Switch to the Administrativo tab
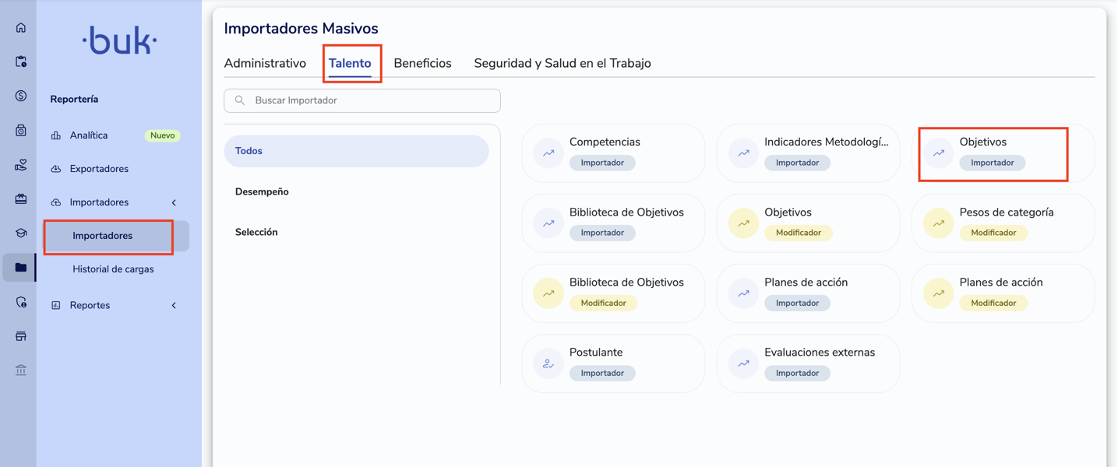The image size is (1118, 467). coord(265,63)
